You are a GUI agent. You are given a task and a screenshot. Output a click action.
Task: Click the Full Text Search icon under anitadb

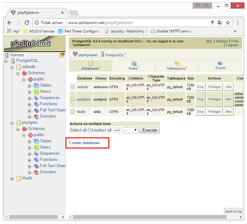(x=36, y=110)
